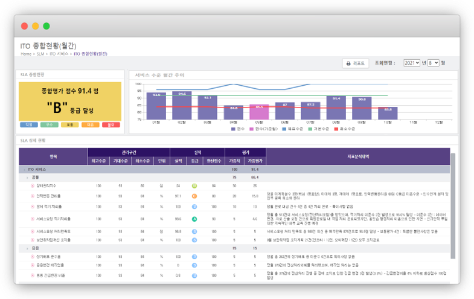This screenshot has height=299, width=474.
Task: Collapse the 응용 group row
Action: pos(26,248)
